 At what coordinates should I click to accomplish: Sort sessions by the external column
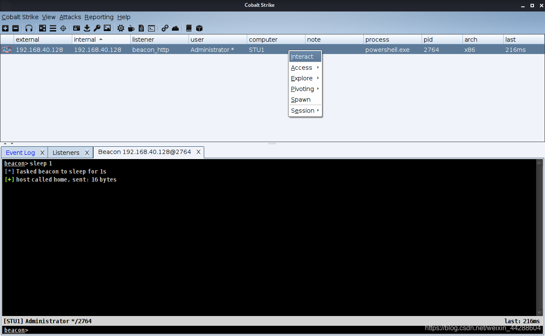click(x=43, y=40)
